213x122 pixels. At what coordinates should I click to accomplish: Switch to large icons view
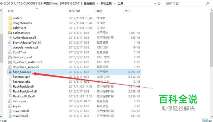click(211, 120)
